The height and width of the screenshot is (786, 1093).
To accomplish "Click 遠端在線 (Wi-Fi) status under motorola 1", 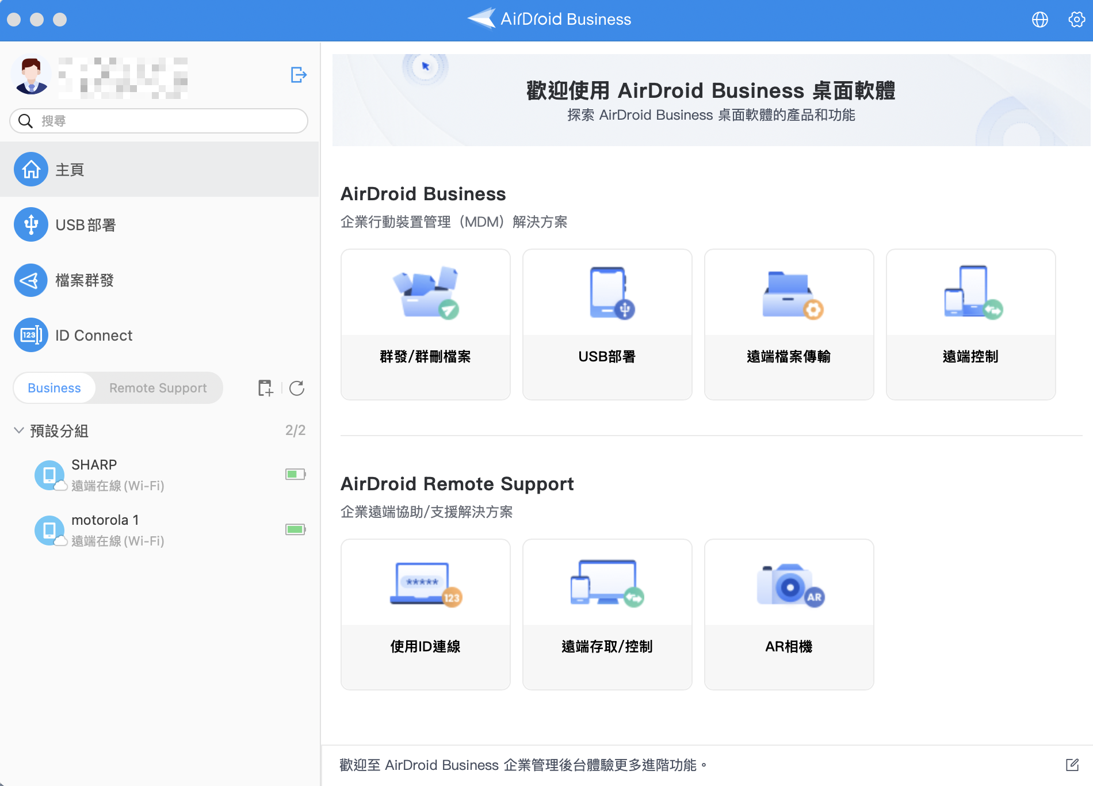I will (118, 541).
